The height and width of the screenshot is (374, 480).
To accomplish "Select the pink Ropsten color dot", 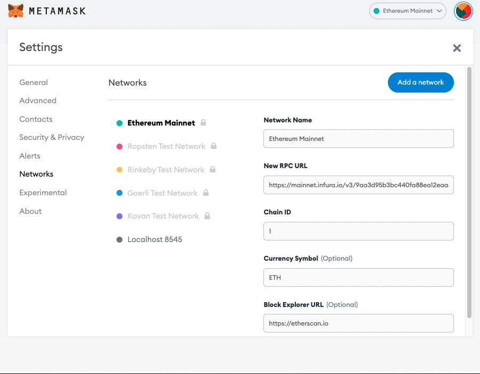I will tap(120, 146).
